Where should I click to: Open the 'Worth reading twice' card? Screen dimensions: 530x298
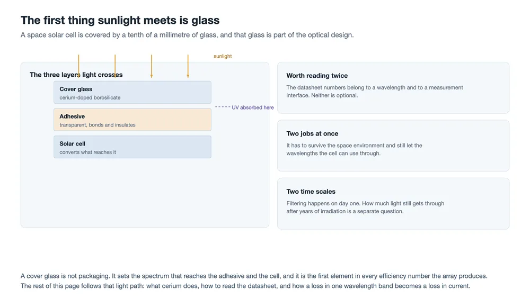point(393,88)
